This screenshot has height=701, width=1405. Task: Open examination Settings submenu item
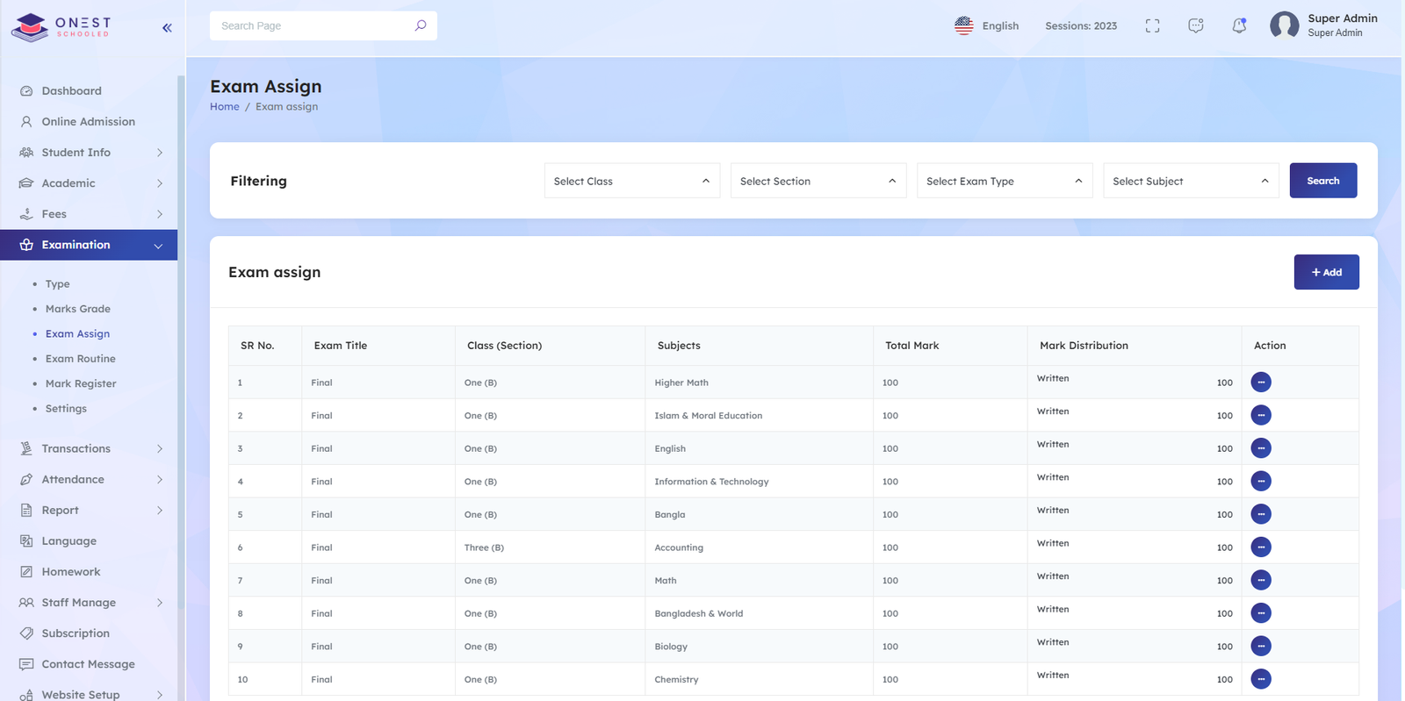coord(66,409)
